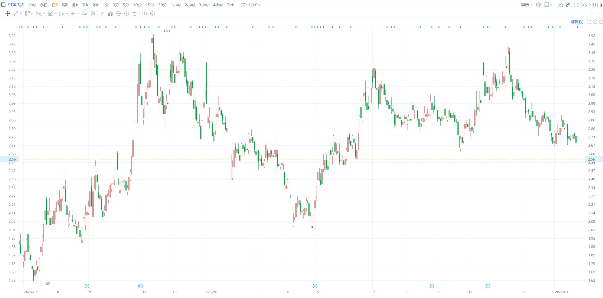Open chart settings gear in top right

(538, 5)
